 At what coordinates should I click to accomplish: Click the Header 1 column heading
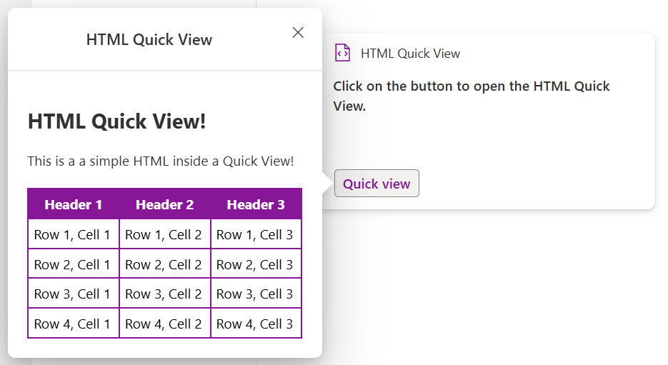(x=73, y=204)
